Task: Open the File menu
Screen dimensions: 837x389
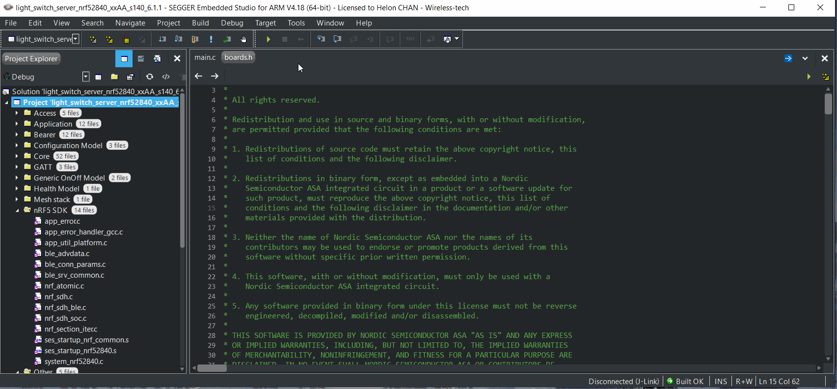Action: pos(11,23)
